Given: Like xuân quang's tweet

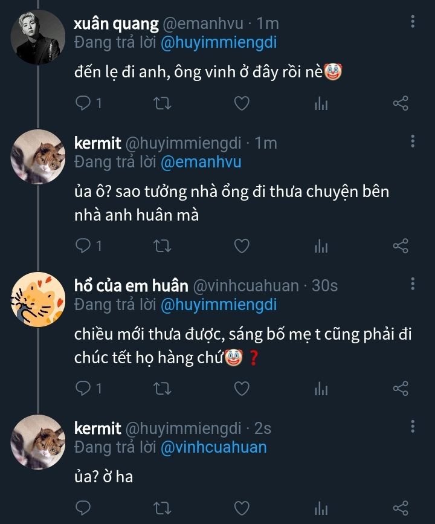Looking at the screenshot, I should (242, 103).
